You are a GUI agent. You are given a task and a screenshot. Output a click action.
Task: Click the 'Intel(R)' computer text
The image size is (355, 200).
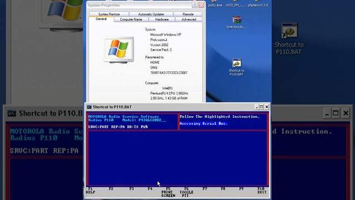click(x=168, y=88)
